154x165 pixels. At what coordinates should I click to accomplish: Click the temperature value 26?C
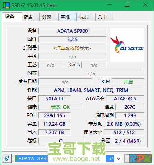point(130,107)
